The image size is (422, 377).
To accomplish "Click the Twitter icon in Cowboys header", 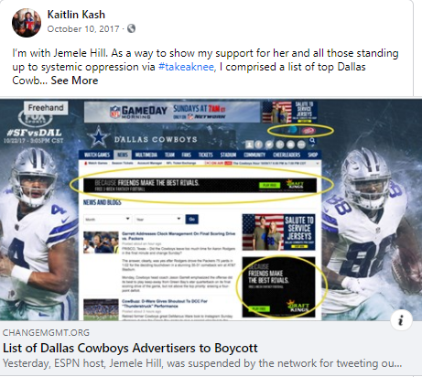I will (269, 145).
